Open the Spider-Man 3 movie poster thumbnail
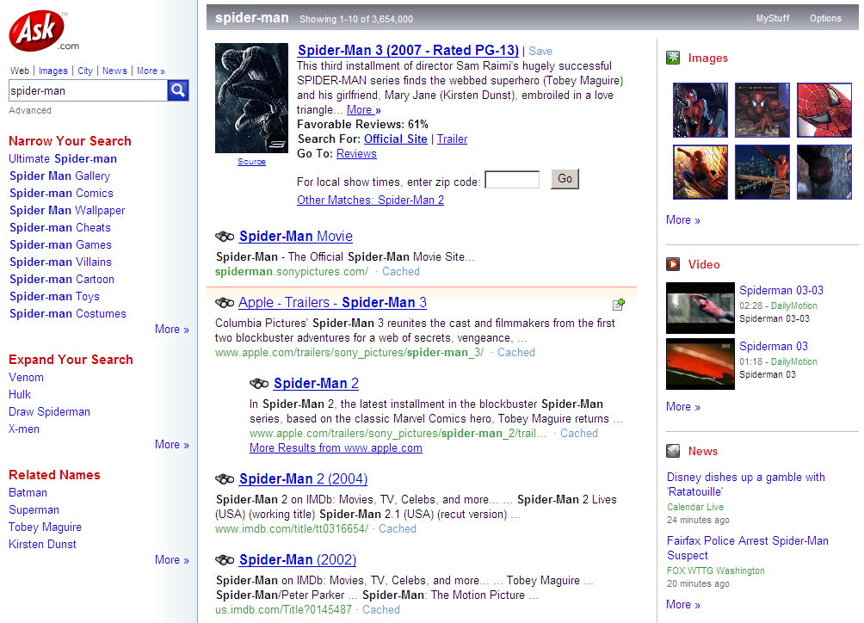The width and height of the screenshot is (864, 623). tap(251, 98)
